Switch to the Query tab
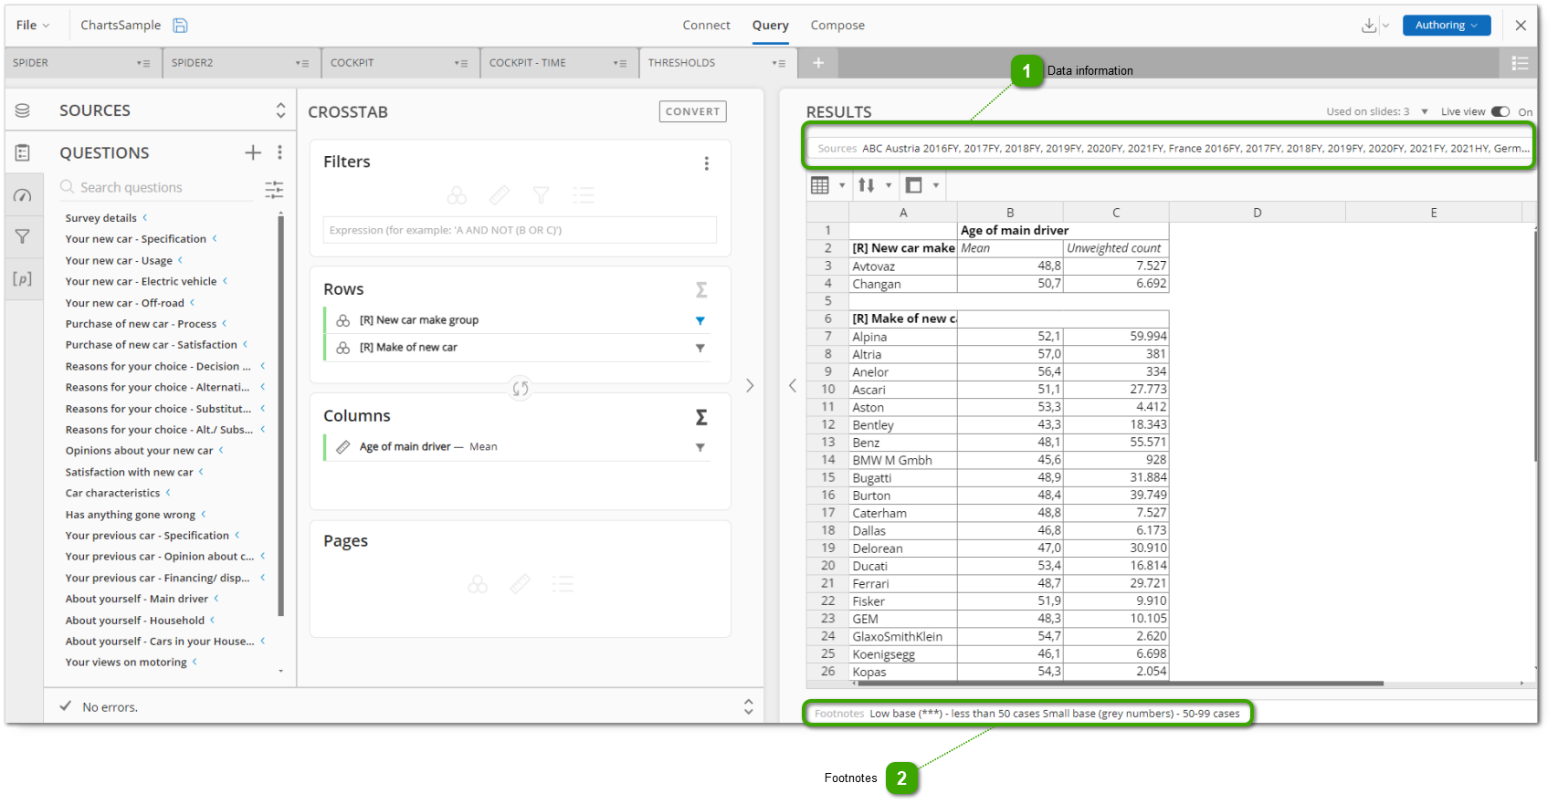This screenshot has height=804, width=1558. [x=771, y=26]
